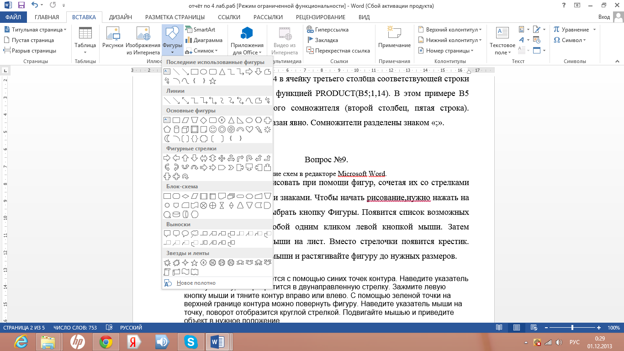Switch to the РЕЦЕНЗИРОВАНИЕ tab
The height and width of the screenshot is (351, 624).
click(321, 17)
